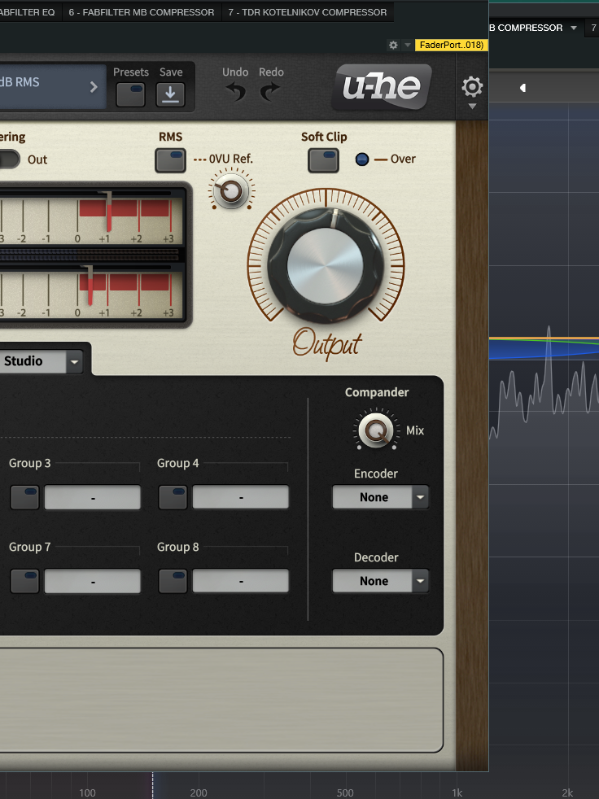This screenshot has height=799, width=599.
Task: Toggle the Group 8 enable button
Action: 173,582
